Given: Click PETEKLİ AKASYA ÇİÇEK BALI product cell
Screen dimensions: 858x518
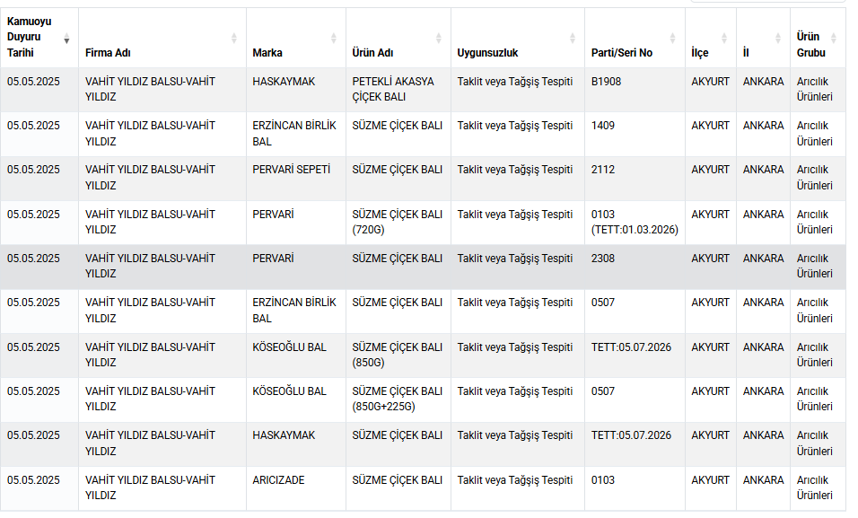Looking at the screenshot, I should click(398, 90).
